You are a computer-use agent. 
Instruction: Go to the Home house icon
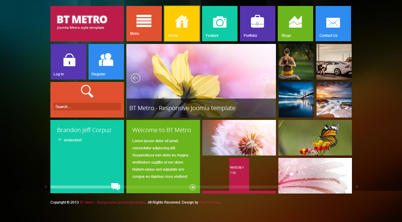[182, 21]
